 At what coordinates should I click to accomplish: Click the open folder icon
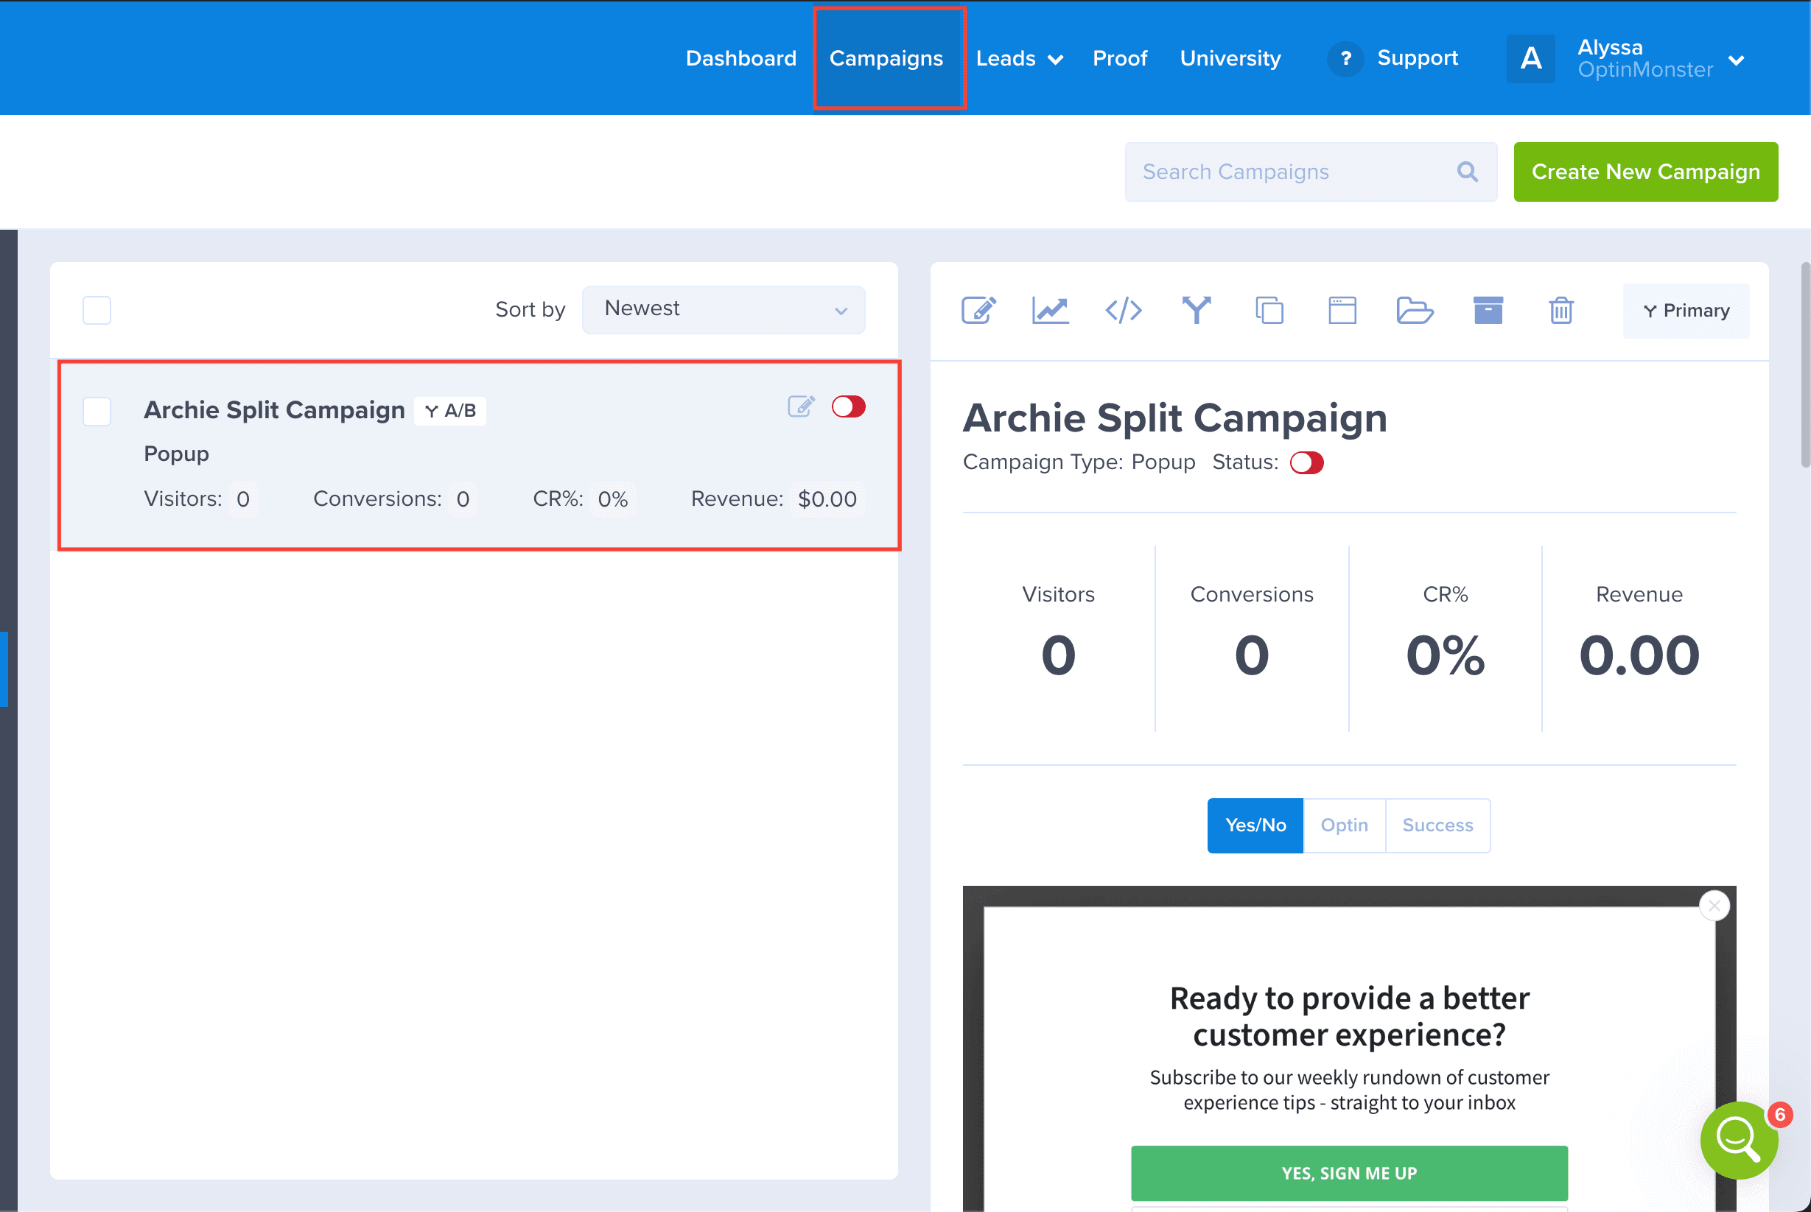1415,310
